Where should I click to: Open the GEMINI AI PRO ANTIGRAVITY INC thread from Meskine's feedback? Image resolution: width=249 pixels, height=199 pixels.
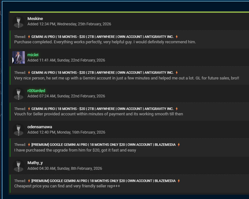tap(102, 36)
